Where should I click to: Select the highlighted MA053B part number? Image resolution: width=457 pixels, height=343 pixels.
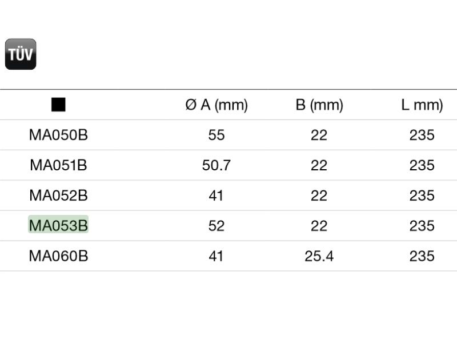[x=58, y=226]
